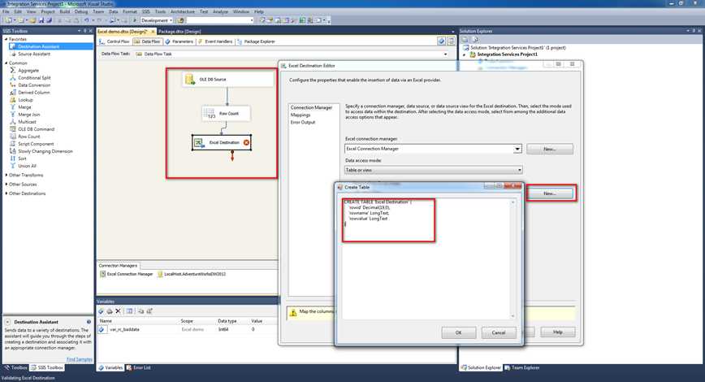Click the Data type column header in Variables
This screenshot has width=705, height=382.
tap(227, 321)
